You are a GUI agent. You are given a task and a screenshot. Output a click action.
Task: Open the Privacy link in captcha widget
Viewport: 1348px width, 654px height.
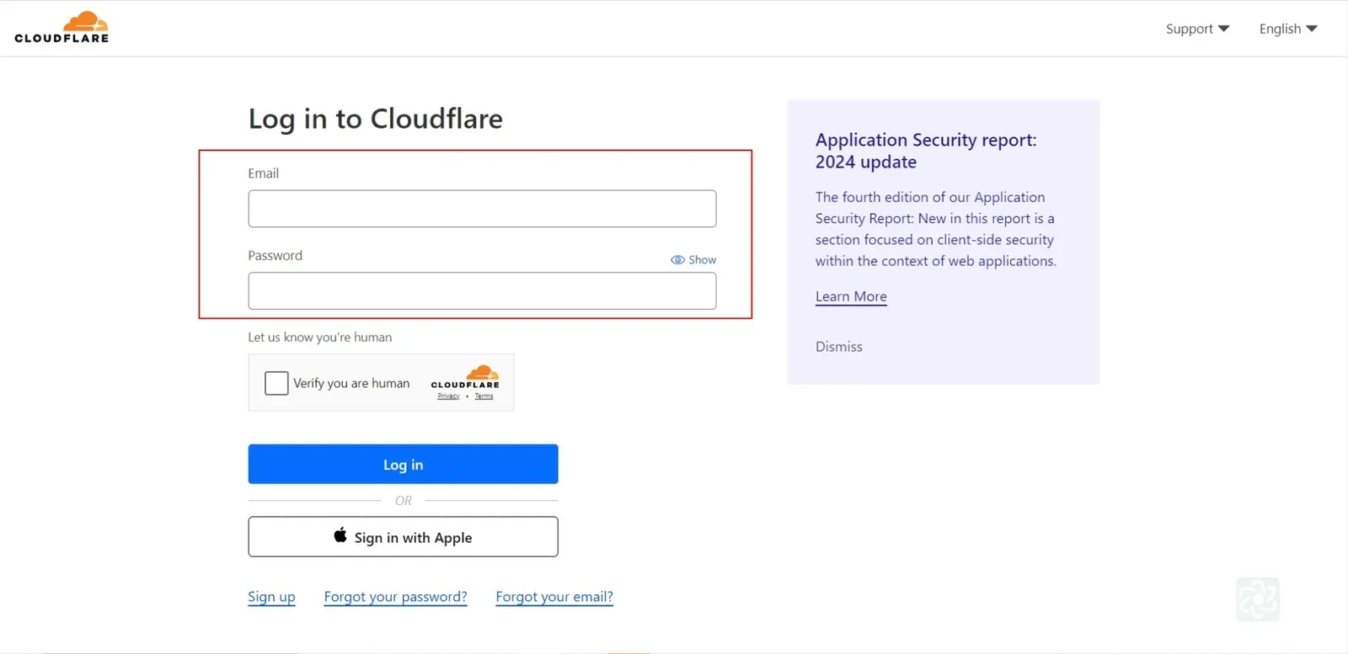pyautogui.click(x=448, y=396)
